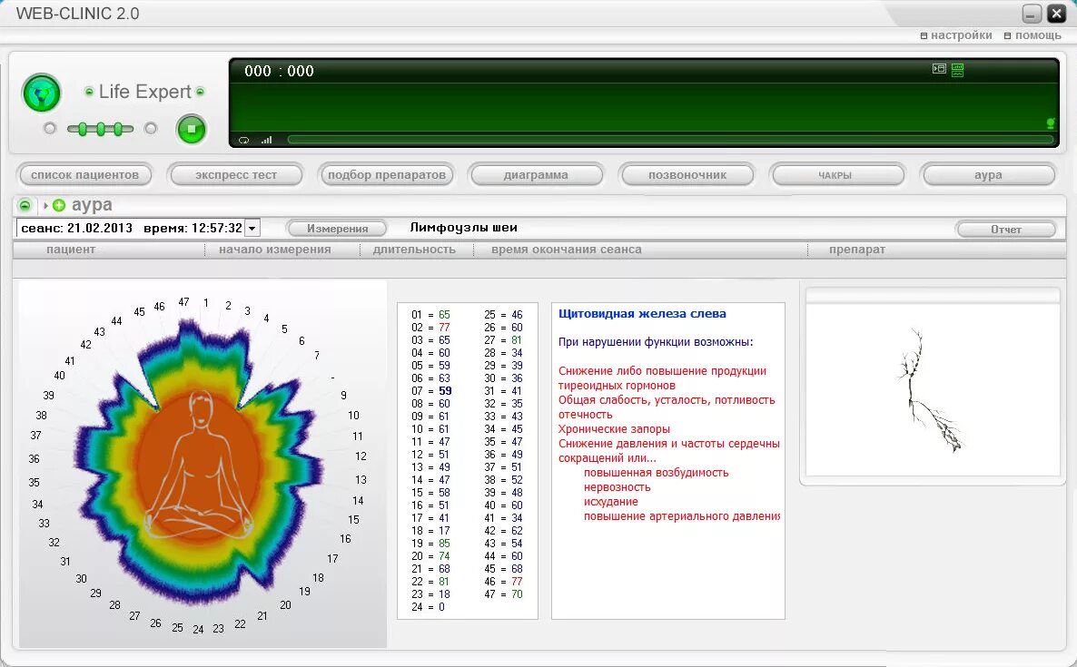Click the исхудание symptom line
Image resolution: width=1077 pixels, height=667 pixels.
click(x=610, y=502)
